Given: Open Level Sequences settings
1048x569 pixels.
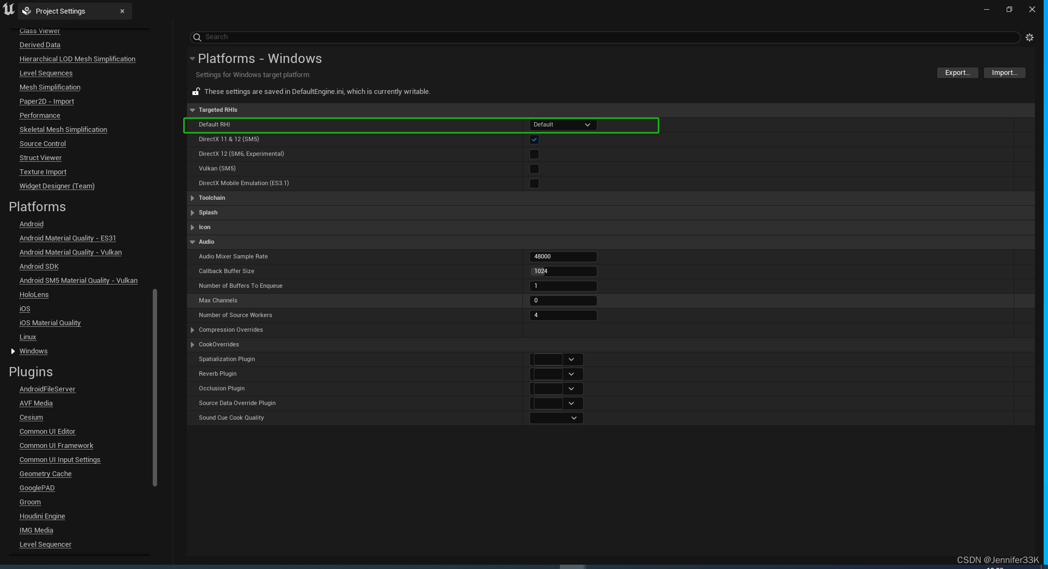Looking at the screenshot, I should click(46, 73).
